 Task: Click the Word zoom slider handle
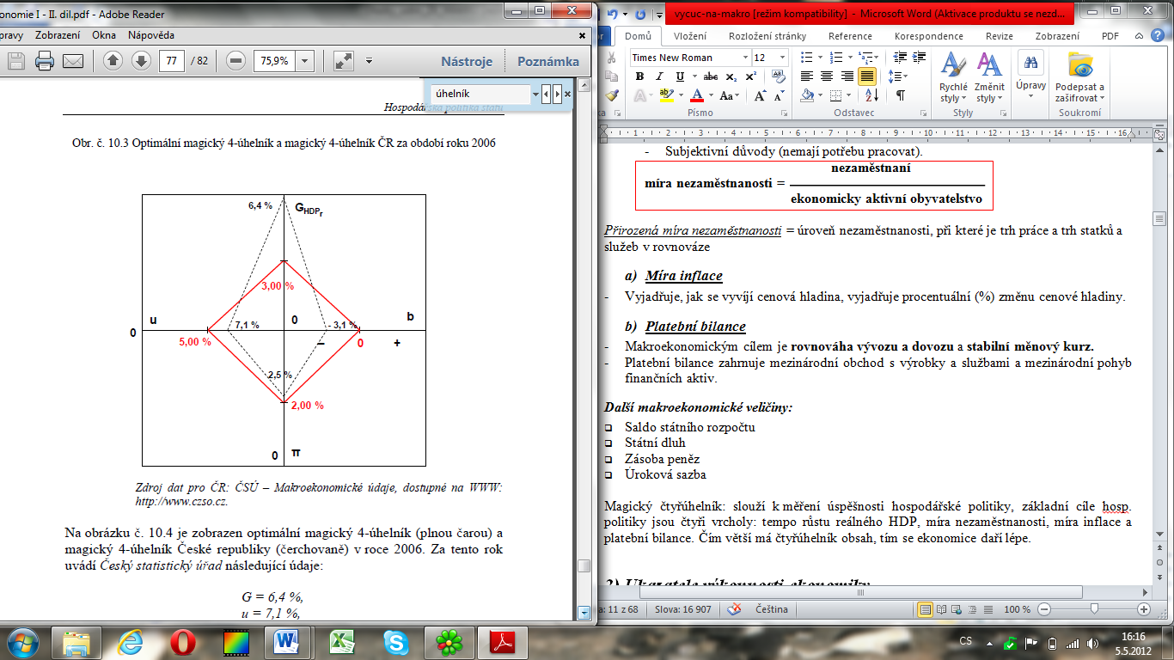[x=1094, y=609]
